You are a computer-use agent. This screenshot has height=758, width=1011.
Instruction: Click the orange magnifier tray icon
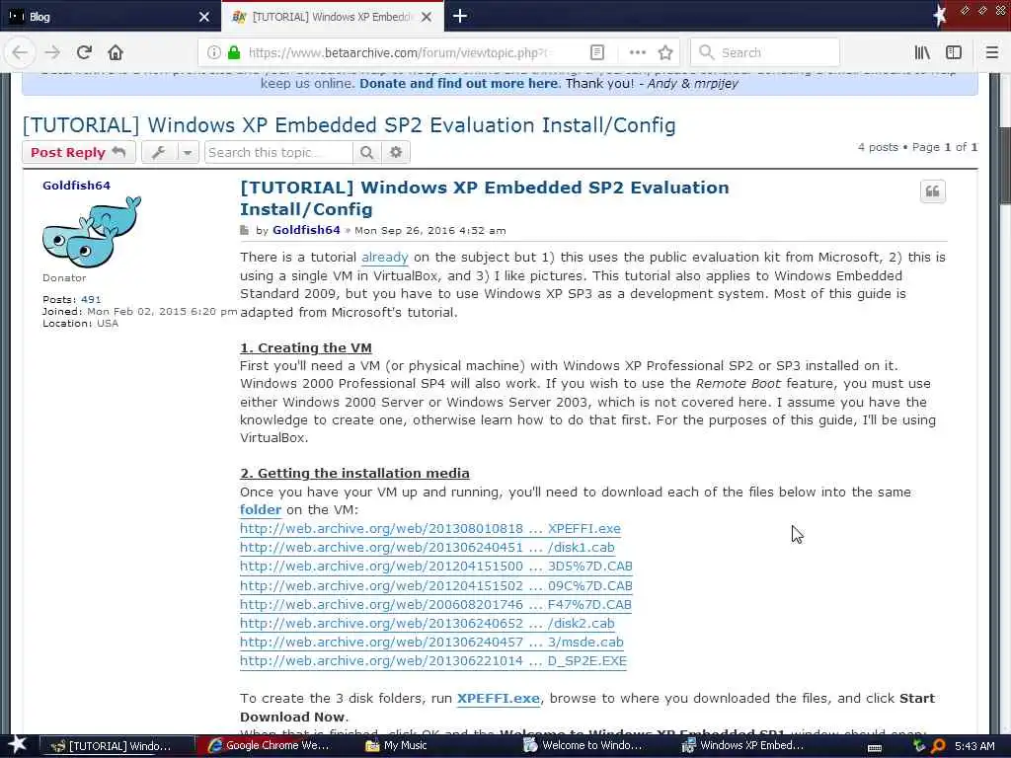[938, 746]
